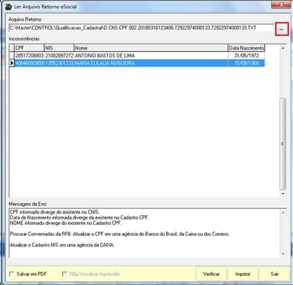This screenshot has height=285, width=293.
Task: Click the Inconsistências vertical scrollbar thumb
Action: pos(283,143)
